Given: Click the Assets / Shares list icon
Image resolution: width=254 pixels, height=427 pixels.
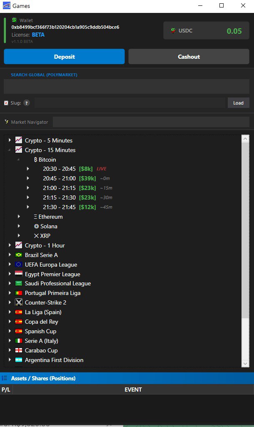Looking at the screenshot, I should tap(5, 378).
